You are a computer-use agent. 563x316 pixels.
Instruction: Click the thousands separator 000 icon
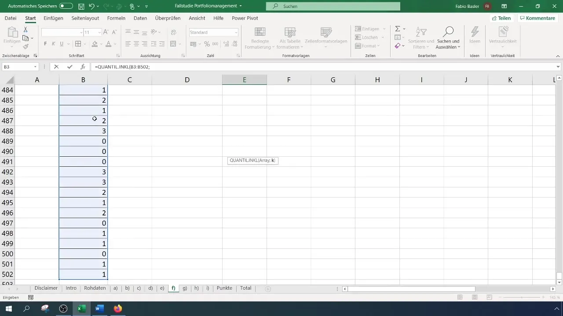click(x=215, y=44)
